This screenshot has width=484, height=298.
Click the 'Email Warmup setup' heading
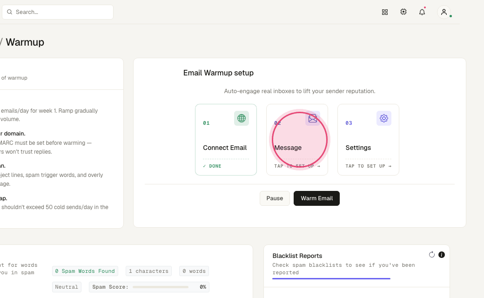[x=219, y=73]
